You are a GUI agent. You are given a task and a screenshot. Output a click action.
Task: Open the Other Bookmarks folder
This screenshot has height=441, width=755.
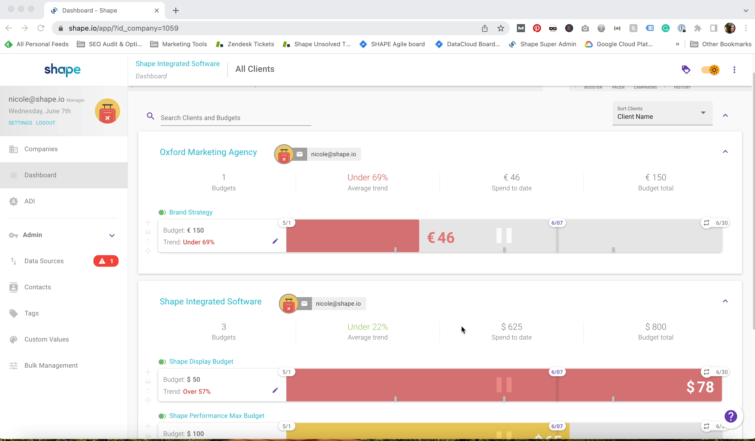point(721,44)
